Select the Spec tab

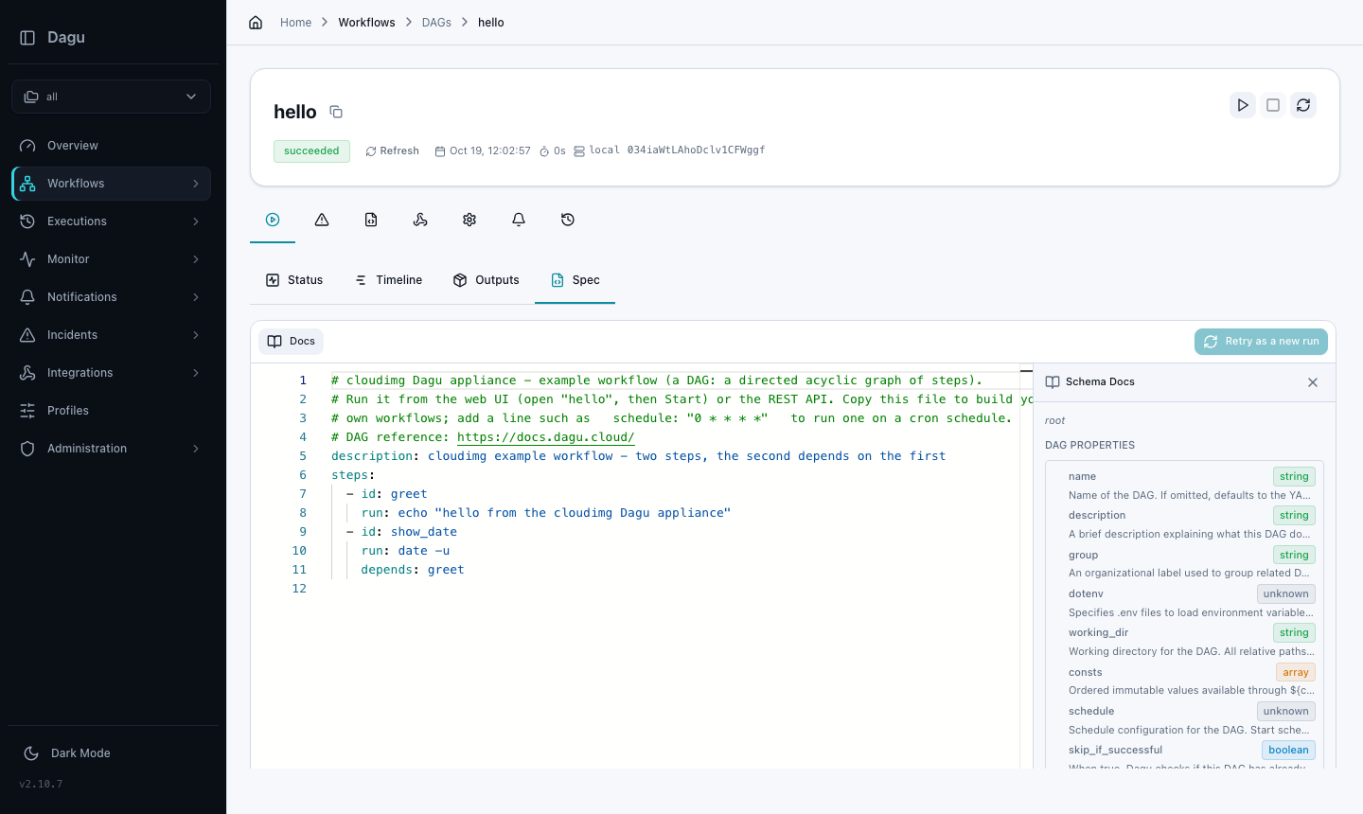(575, 280)
